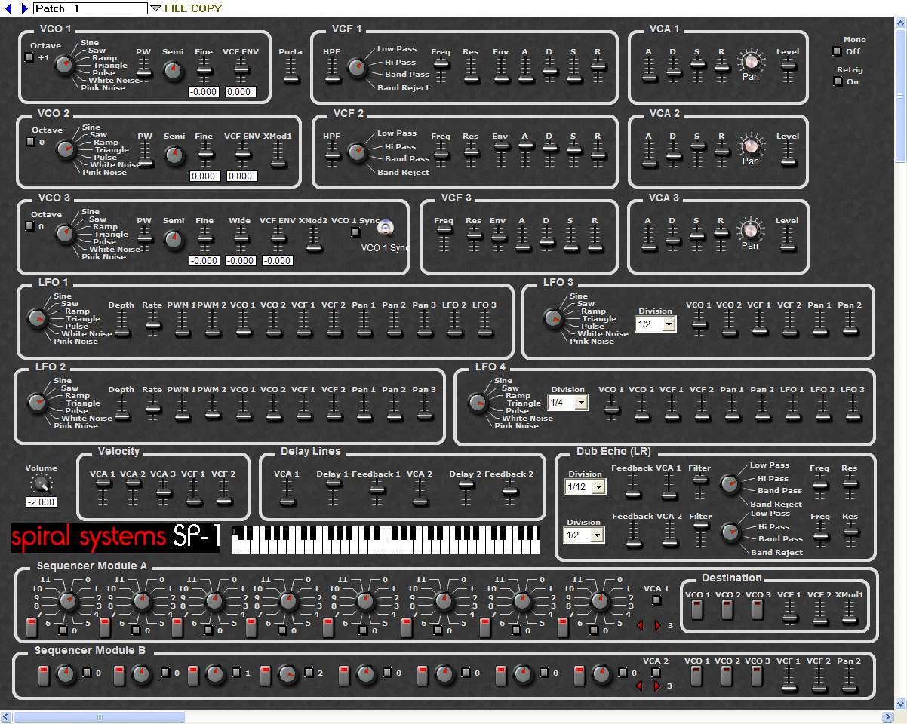Toggle the Retrig button
907x724 pixels.
click(837, 81)
